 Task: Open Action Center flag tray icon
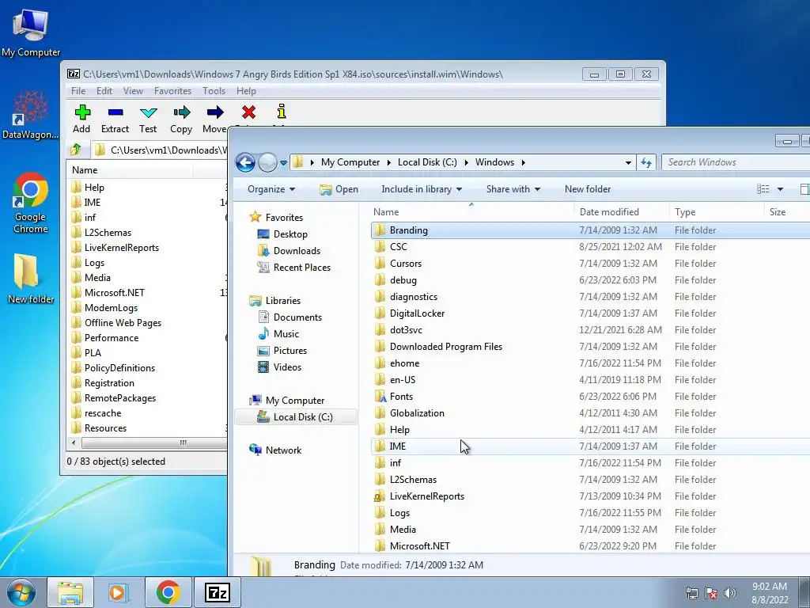[x=711, y=593]
